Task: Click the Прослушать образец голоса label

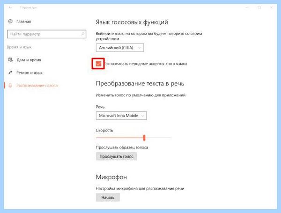Action: (122, 147)
